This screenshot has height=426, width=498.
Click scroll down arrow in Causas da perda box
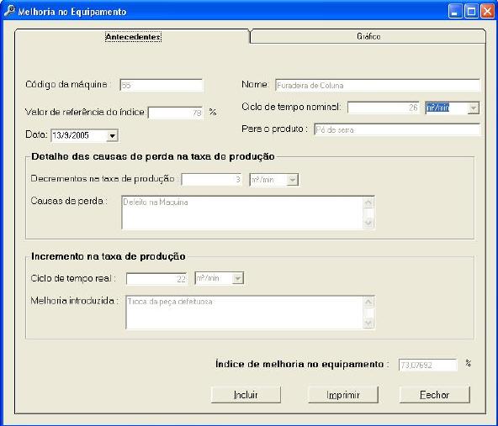[x=368, y=223]
